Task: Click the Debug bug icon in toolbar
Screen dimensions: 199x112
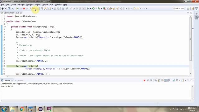Action: coord(88,8)
